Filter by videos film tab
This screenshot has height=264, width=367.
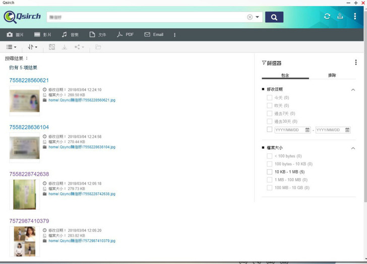(x=42, y=35)
